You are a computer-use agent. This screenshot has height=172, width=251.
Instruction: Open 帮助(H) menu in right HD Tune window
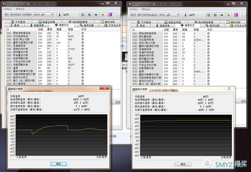pos(146,9)
